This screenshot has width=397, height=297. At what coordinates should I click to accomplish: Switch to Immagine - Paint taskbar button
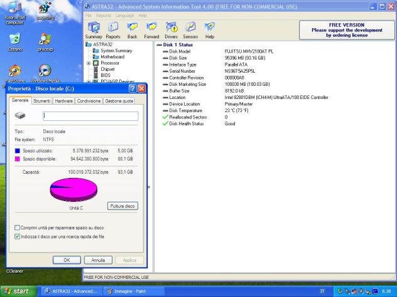click(134, 291)
